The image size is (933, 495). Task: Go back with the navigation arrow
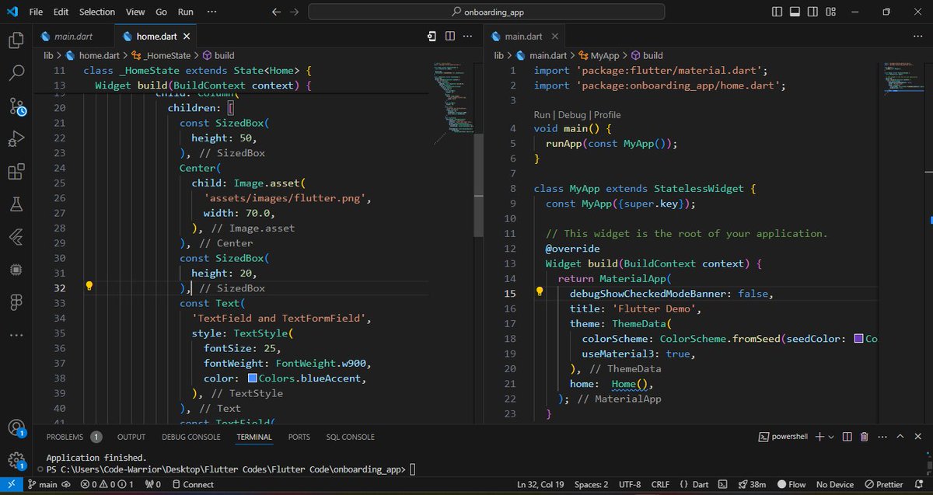tap(276, 12)
